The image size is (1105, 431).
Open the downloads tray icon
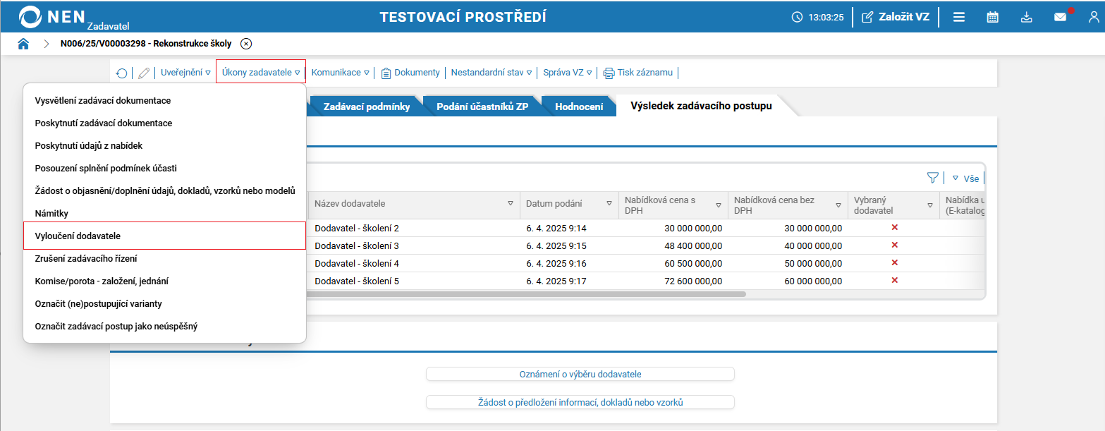(x=1026, y=16)
